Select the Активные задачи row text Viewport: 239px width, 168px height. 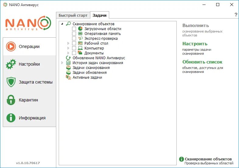[x=87, y=77]
